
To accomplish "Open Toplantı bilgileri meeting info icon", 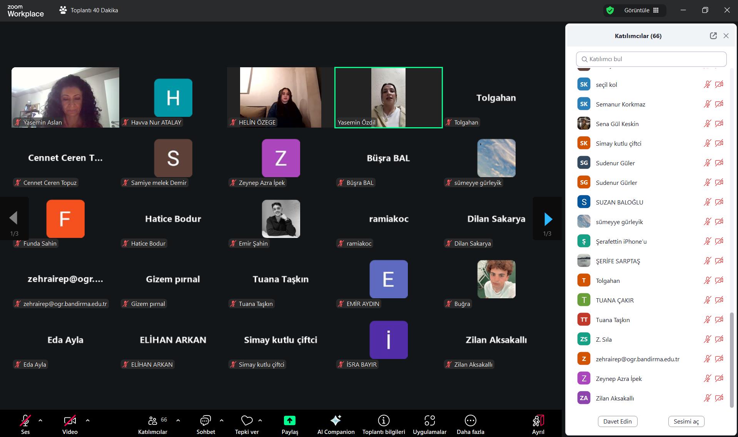I will pyautogui.click(x=383, y=420).
